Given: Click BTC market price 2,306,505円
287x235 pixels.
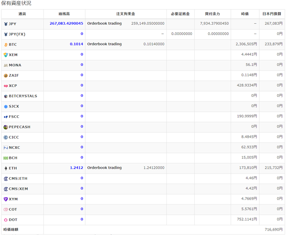Looking at the screenshot, I should coord(246,44).
